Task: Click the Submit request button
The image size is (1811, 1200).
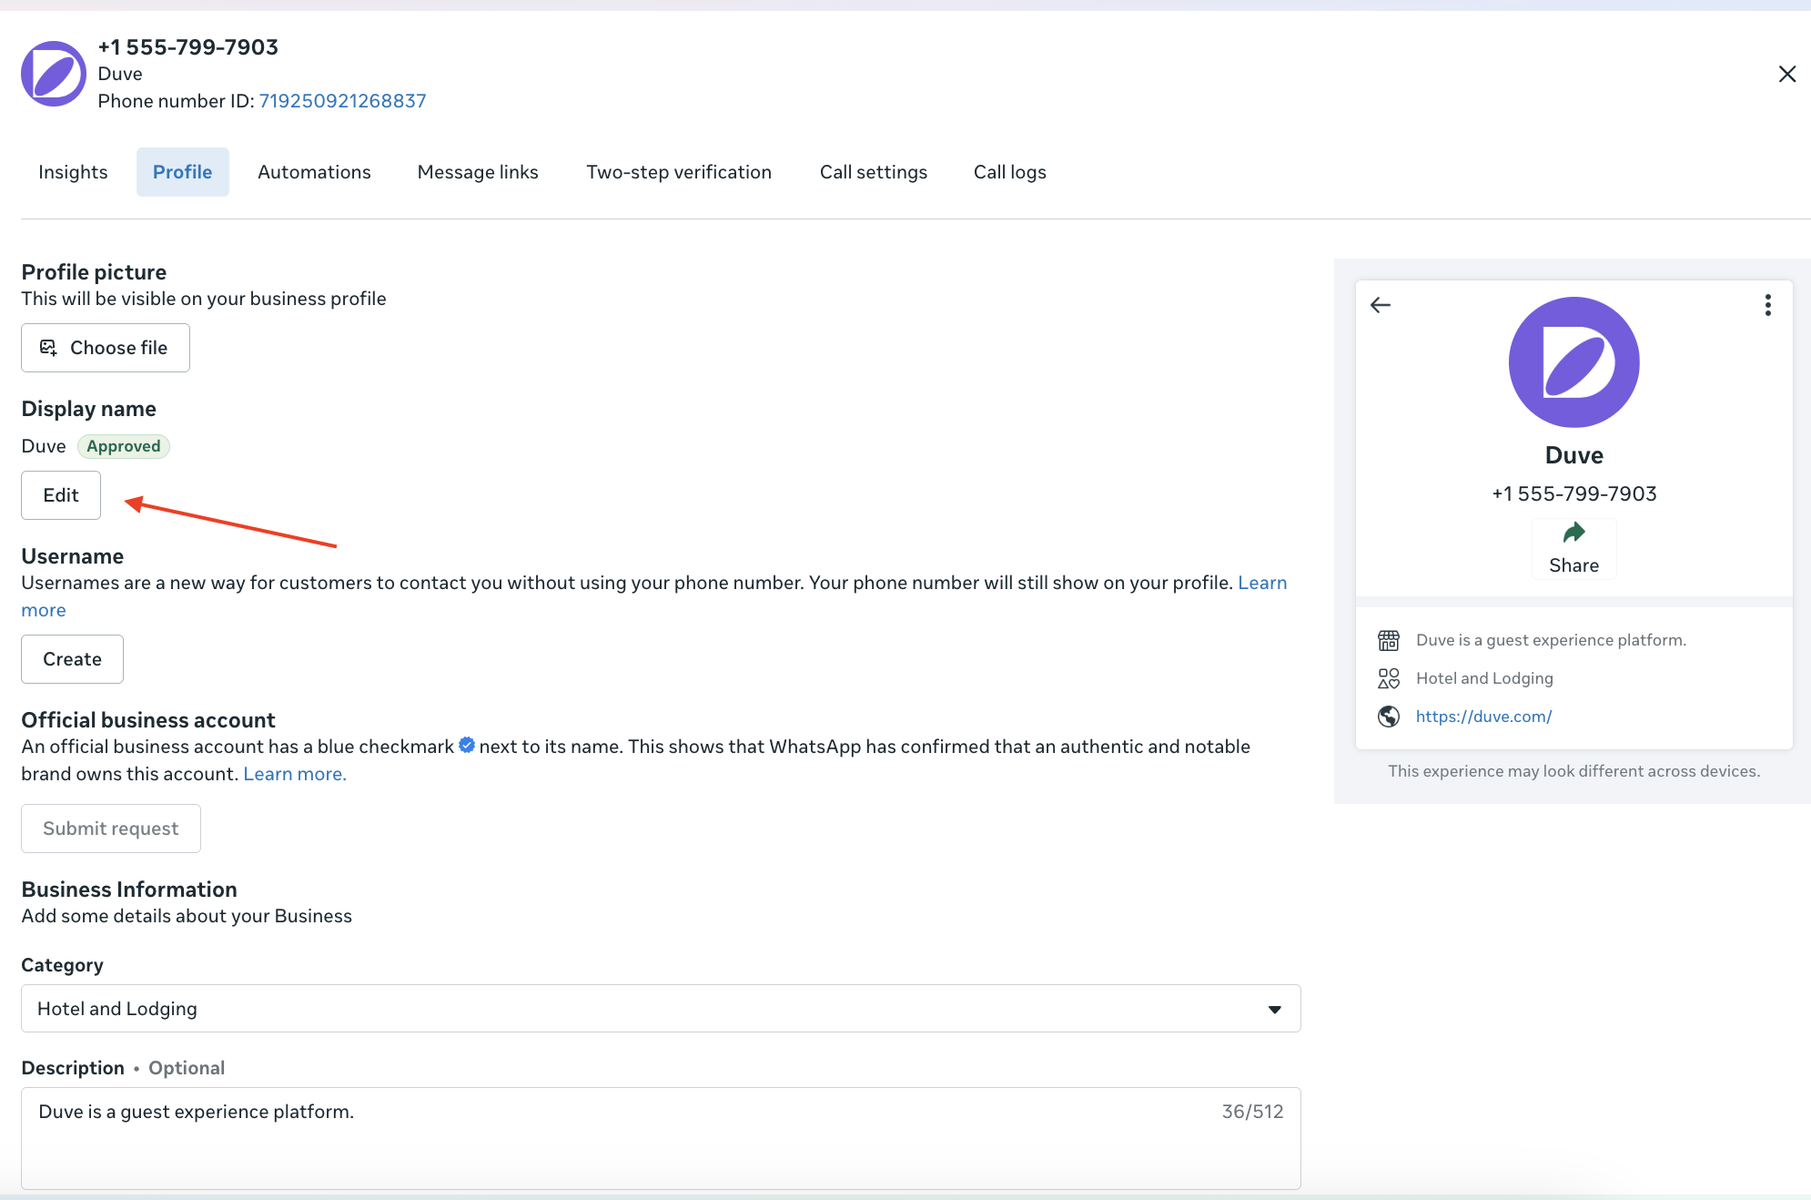Action: 111,829
